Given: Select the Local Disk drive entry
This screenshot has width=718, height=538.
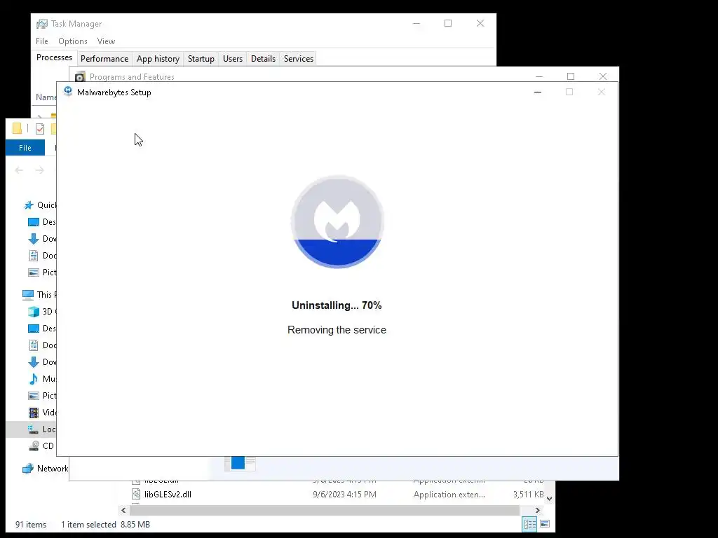Looking at the screenshot, I should [31, 429].
